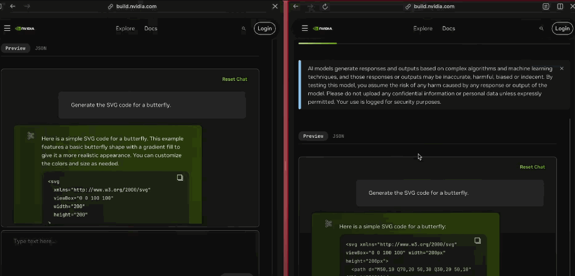Image resolution: width=575 pixels, height=276 pixels.
Task: Toggle split view icon in the right window
Action: pyautogui.click(x=560, y=6)
